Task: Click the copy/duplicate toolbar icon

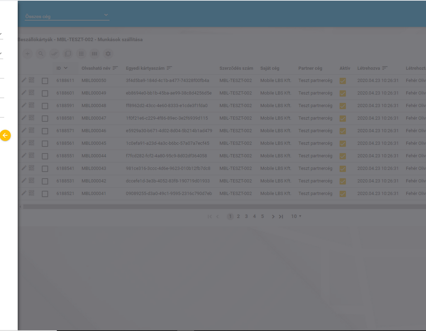Action: tap(68, 54)
